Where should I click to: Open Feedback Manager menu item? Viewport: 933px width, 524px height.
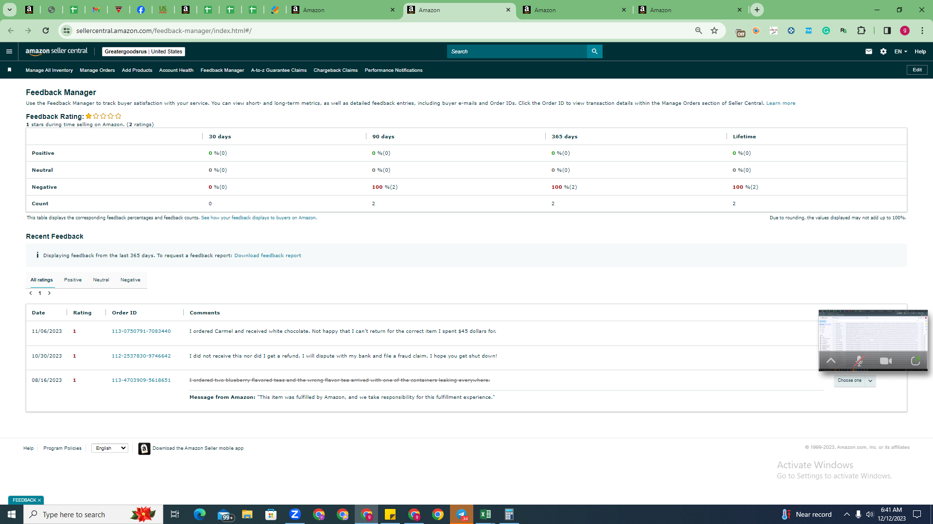(222, 70)
